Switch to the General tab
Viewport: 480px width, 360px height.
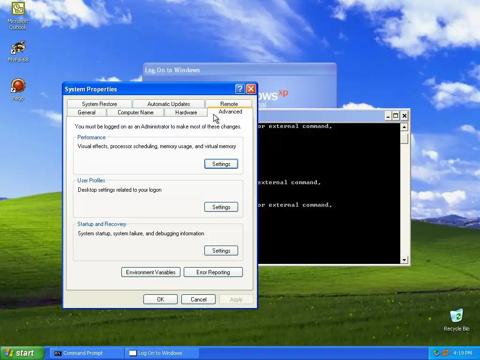(87, 112)
